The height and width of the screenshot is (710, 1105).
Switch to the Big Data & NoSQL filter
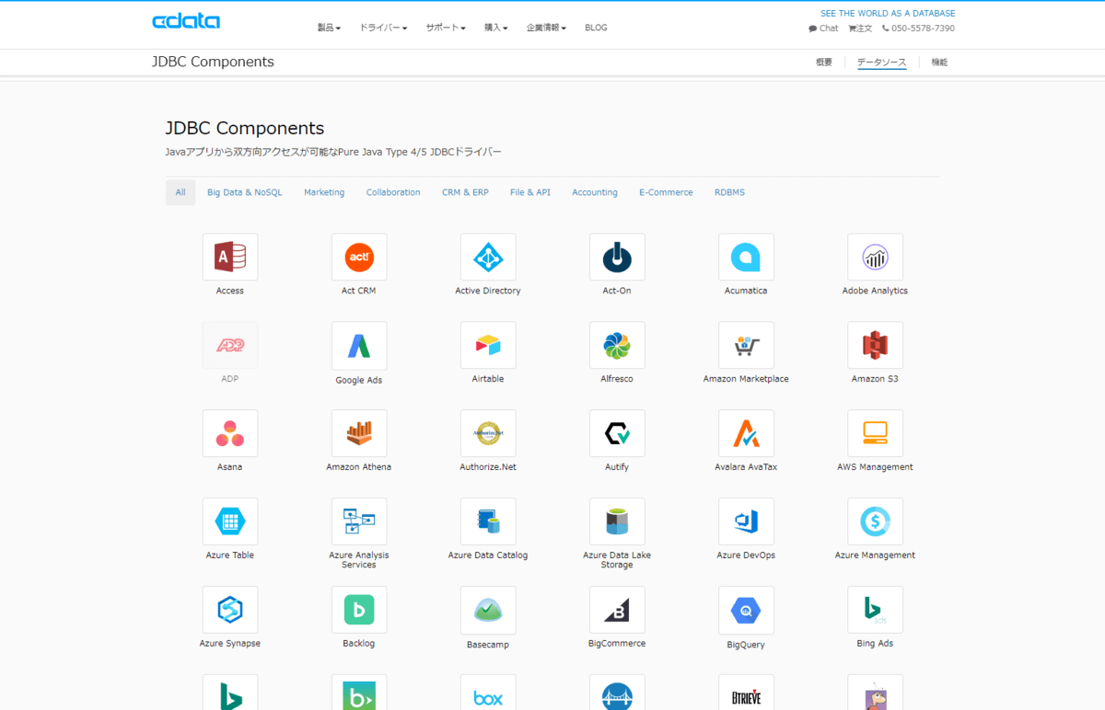244,192
